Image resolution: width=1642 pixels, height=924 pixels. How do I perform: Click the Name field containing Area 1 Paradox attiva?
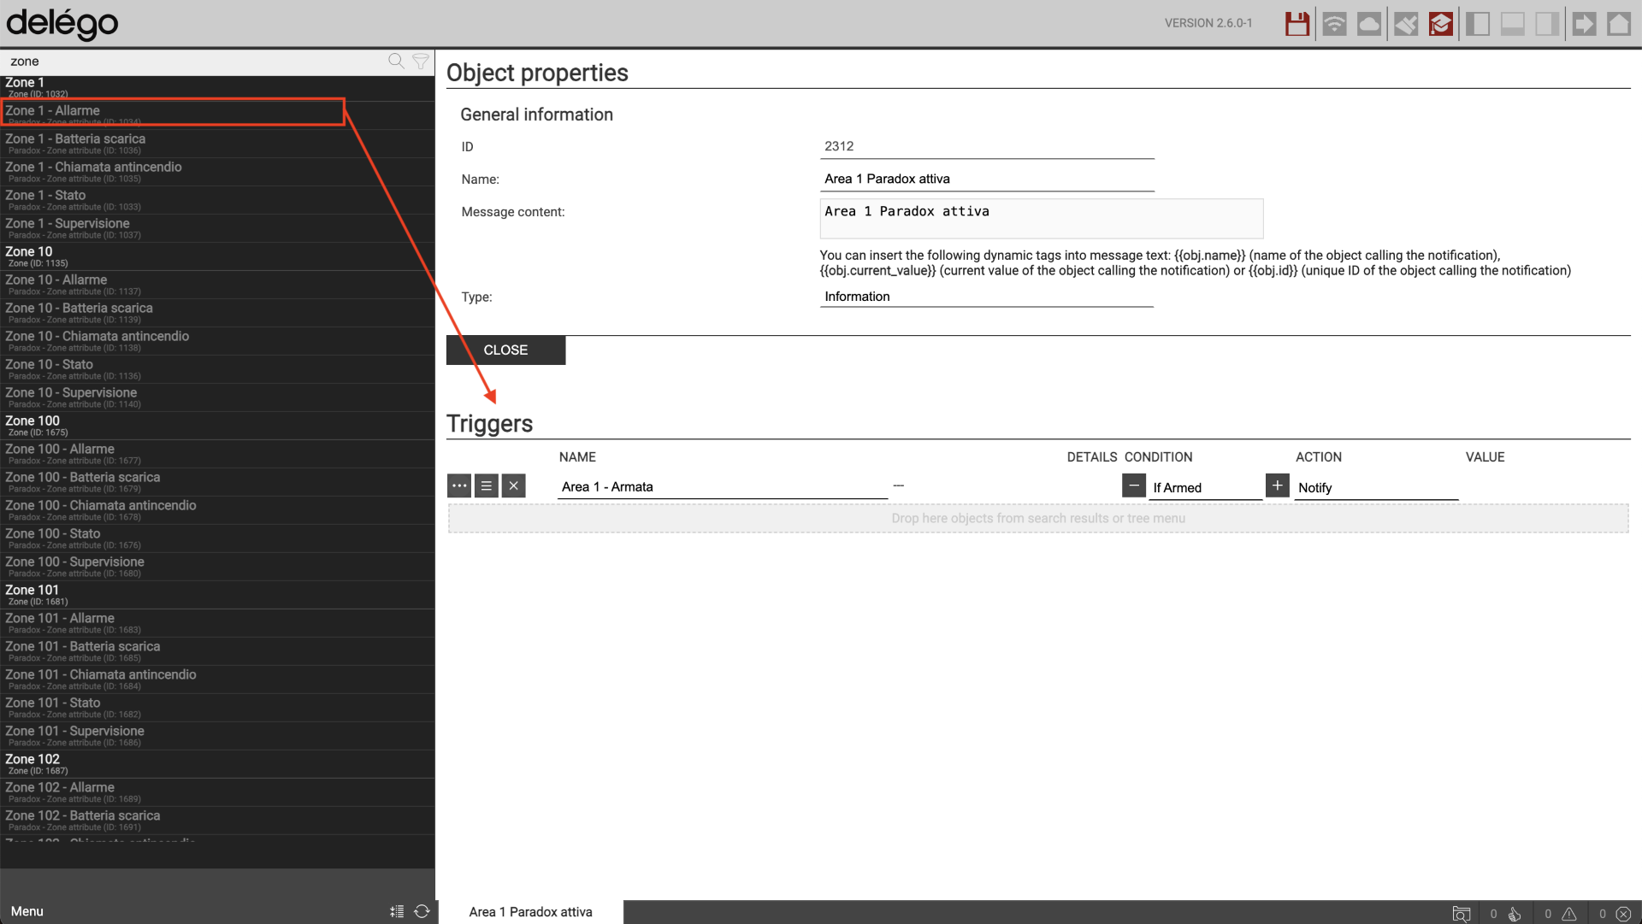tap(986, 179)
